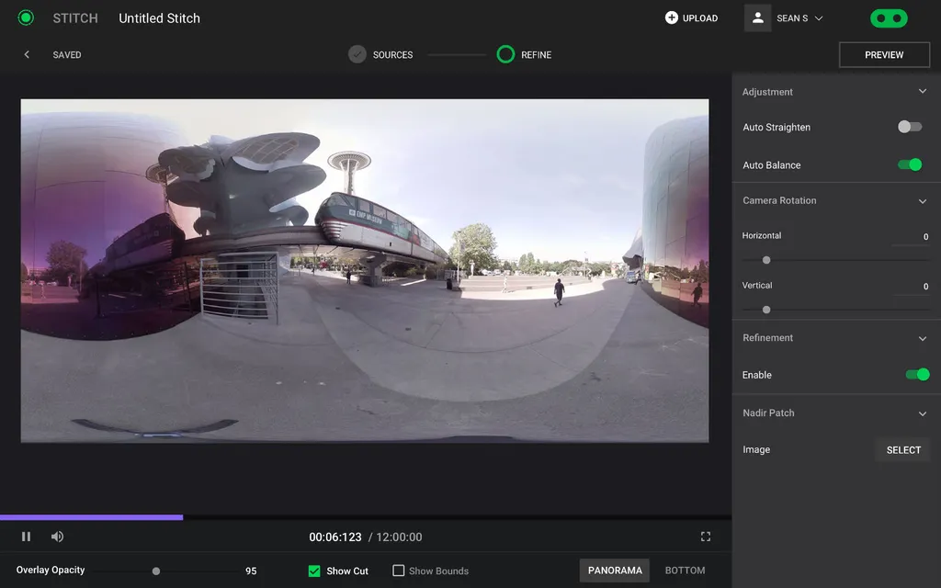Go back using the left arrow
Screen dimensions: 941x588
pos(27,55)
